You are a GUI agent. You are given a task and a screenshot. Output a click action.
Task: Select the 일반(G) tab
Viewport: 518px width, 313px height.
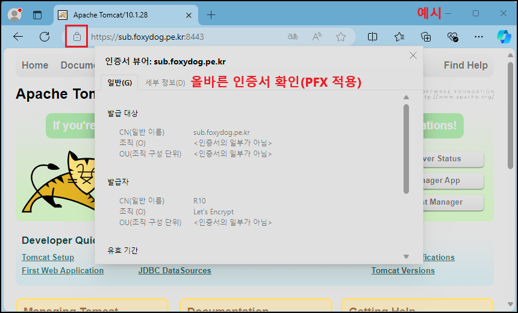point(120,82)
